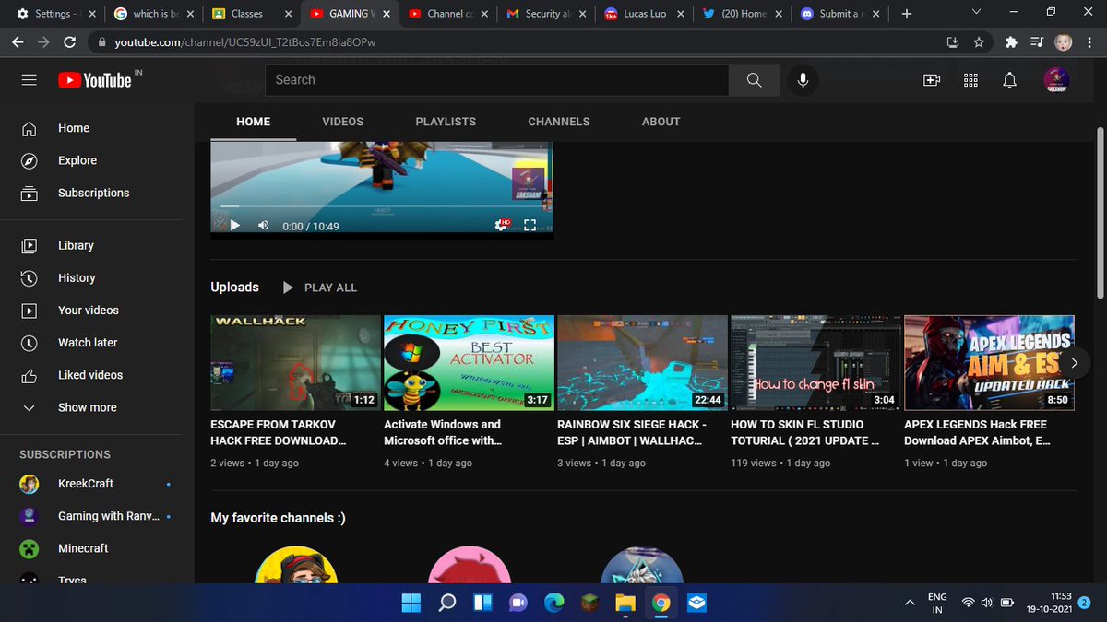Start voice search with microphone icon
This screenshot has height=622, width=1107.
tap(803, 80)
